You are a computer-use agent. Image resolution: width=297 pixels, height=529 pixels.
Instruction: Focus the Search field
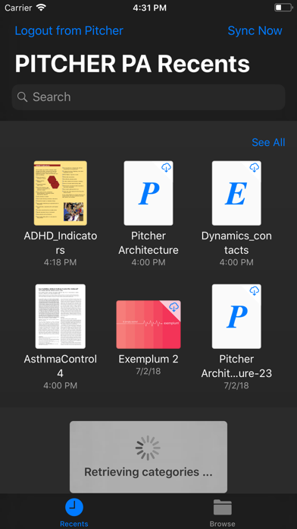point(148,97)
